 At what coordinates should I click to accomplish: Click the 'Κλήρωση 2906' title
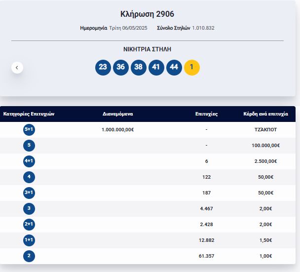coord(147,14)
